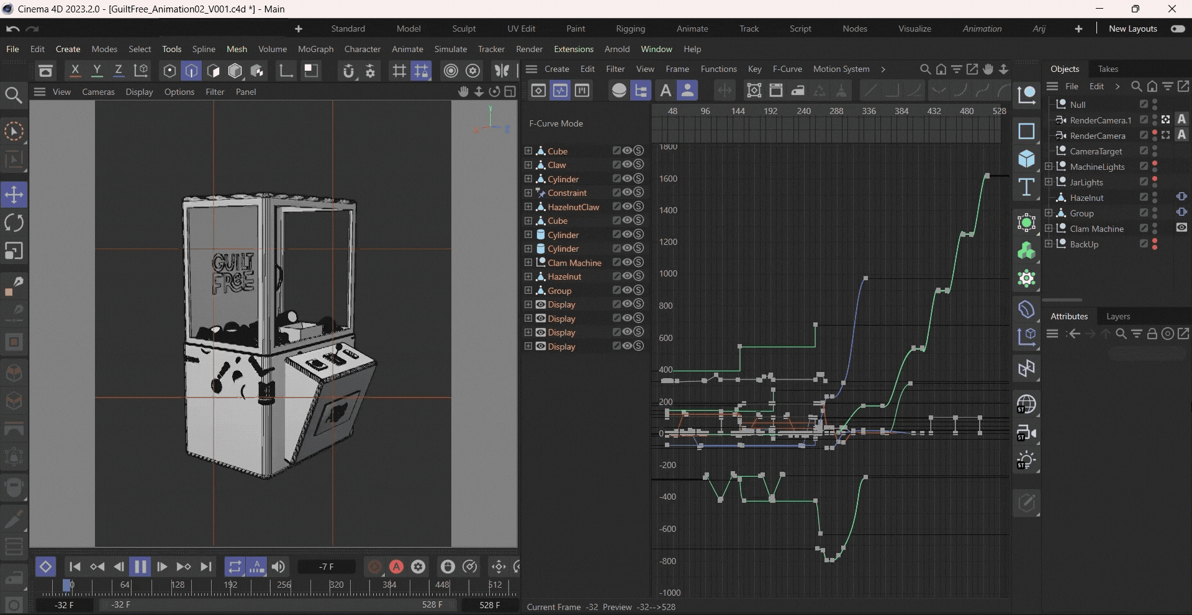Expand the Clam Machine track

[x=528, y=263]
